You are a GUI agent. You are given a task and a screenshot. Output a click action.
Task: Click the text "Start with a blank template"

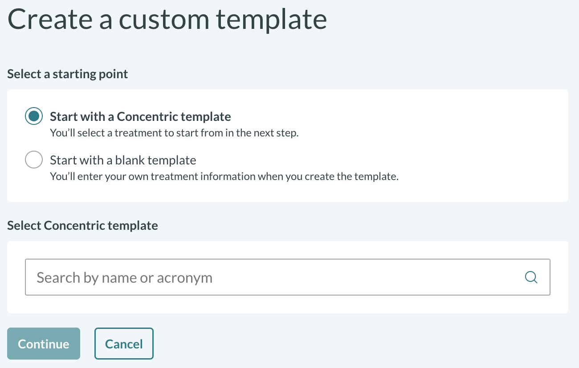123,160
